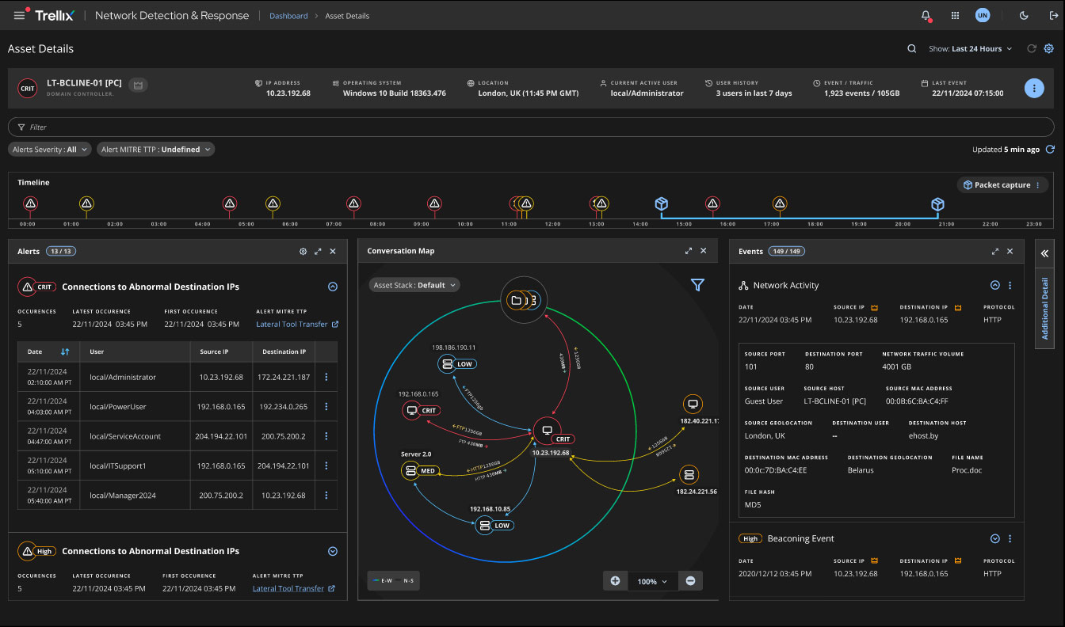Toggle sort order on Date column

(x=65, y=351)
